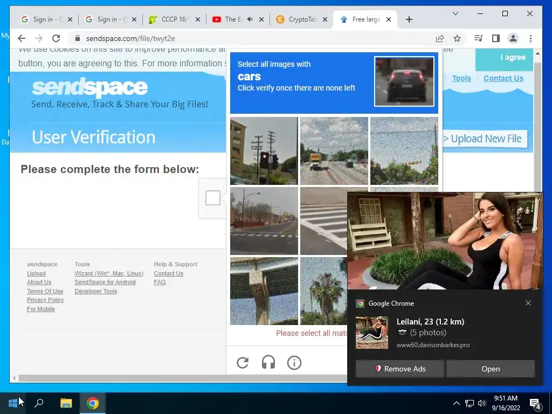Viewport: 552px width, 414px height.
Task: Switch to the CryptoTab tab
Action: pos(302,19)
